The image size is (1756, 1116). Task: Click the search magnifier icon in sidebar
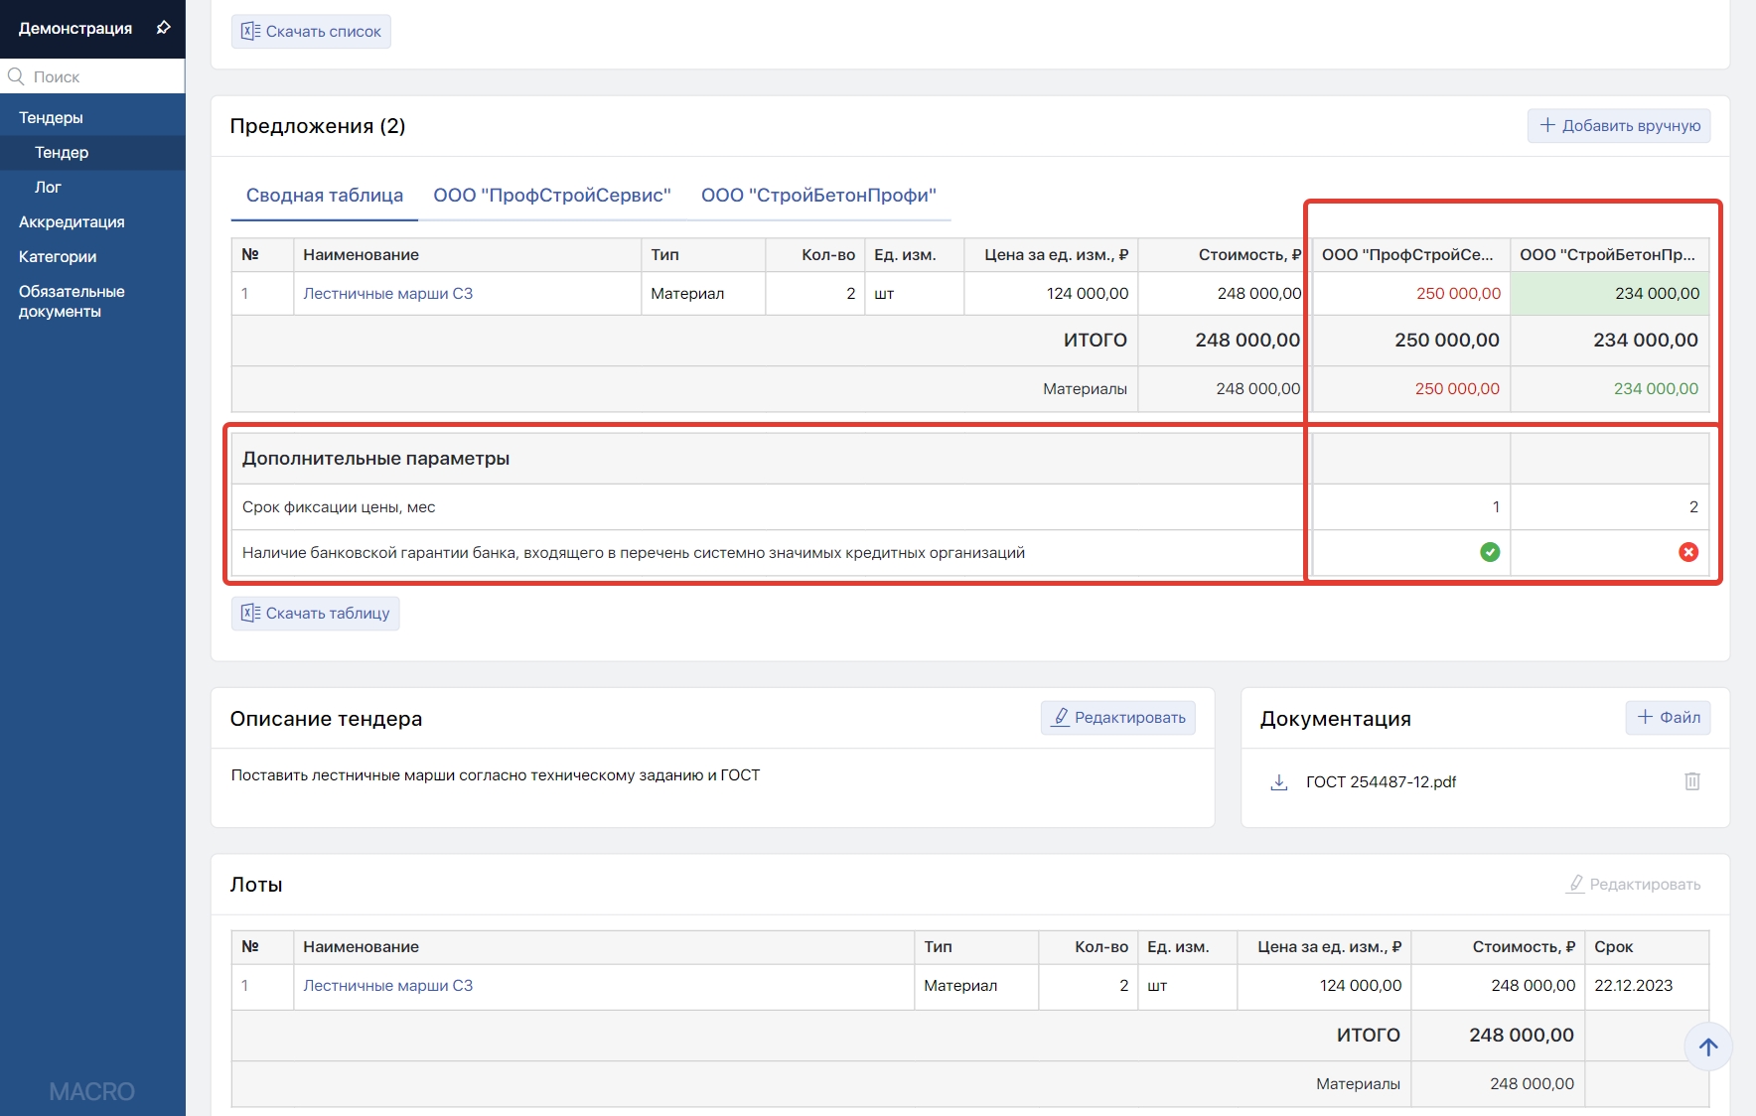tap(16, 76)
